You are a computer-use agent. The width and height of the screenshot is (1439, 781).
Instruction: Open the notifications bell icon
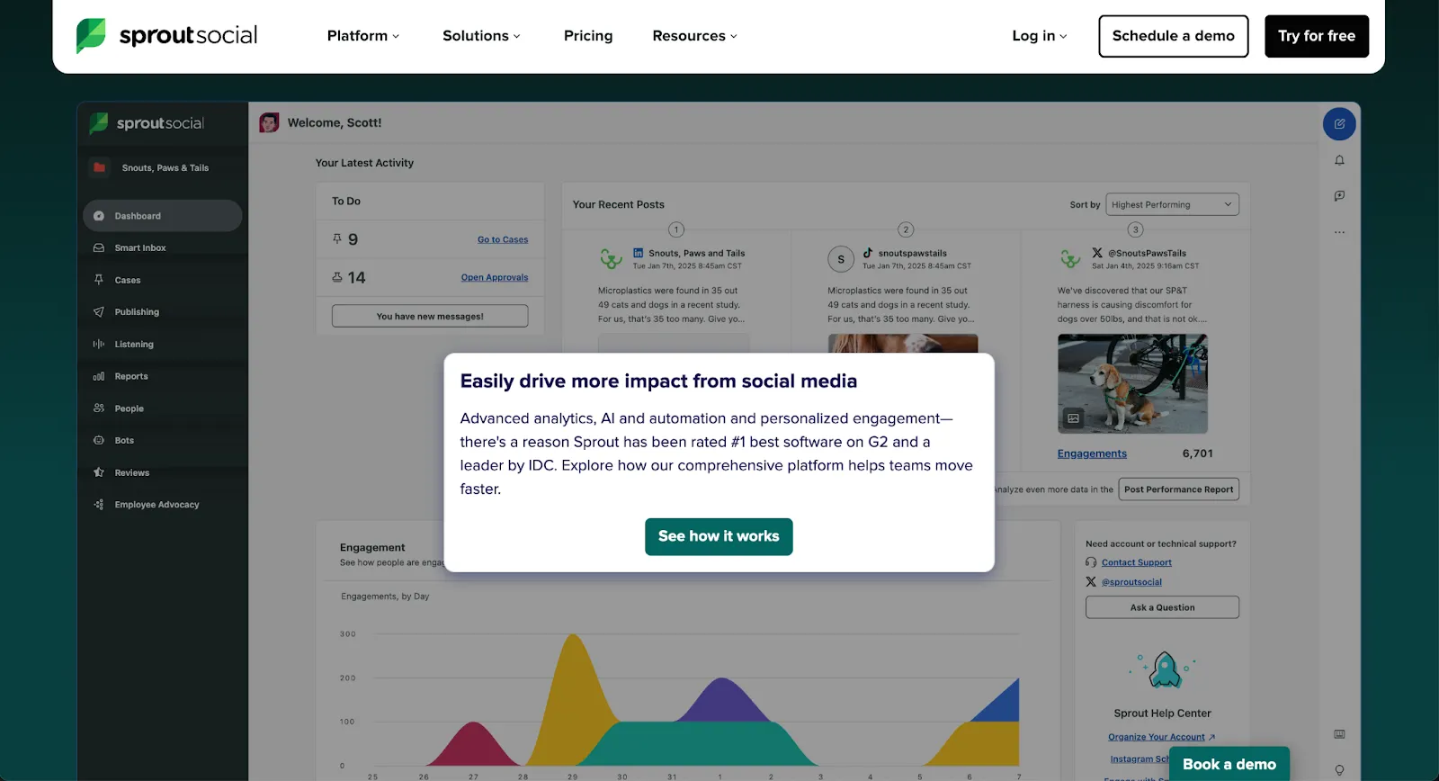(x=1339, y=160)
